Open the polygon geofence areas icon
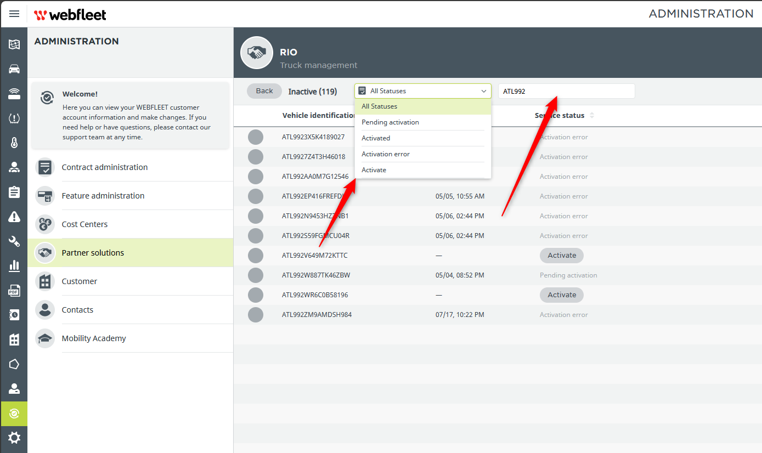762x453 pixels. coord(14,364)
